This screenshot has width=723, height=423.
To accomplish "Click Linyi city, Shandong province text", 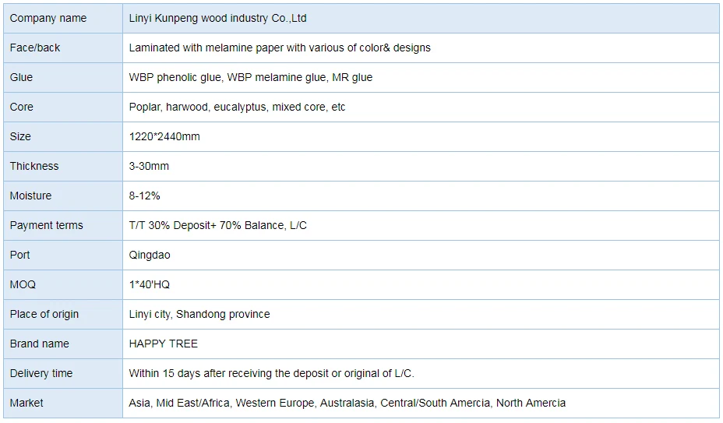I will [199, 314].
